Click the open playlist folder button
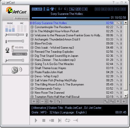Viewport: 130px width, 128px height. pos(51,101)
